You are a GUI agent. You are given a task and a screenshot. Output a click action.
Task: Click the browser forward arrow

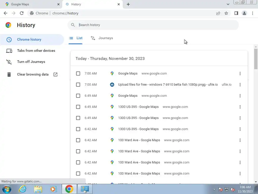pyautogui.click(x=14, y=13)
